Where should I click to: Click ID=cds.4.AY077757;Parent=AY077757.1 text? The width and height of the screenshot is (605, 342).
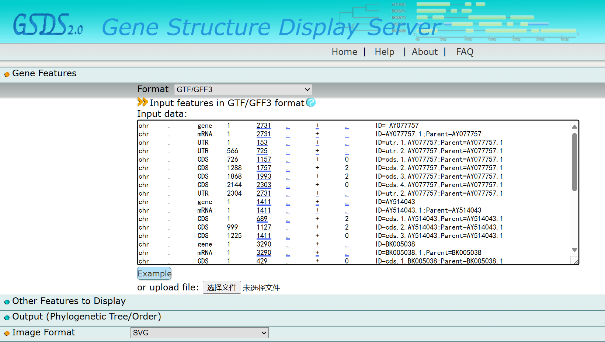pos(439,185)
